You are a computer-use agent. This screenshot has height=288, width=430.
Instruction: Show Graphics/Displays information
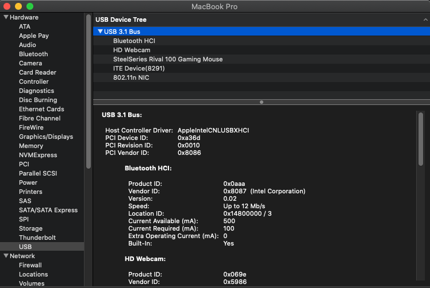[46, 137]
